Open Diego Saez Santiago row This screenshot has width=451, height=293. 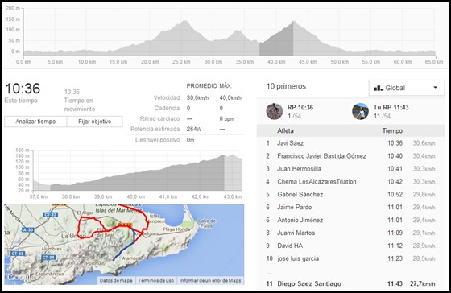350,283
